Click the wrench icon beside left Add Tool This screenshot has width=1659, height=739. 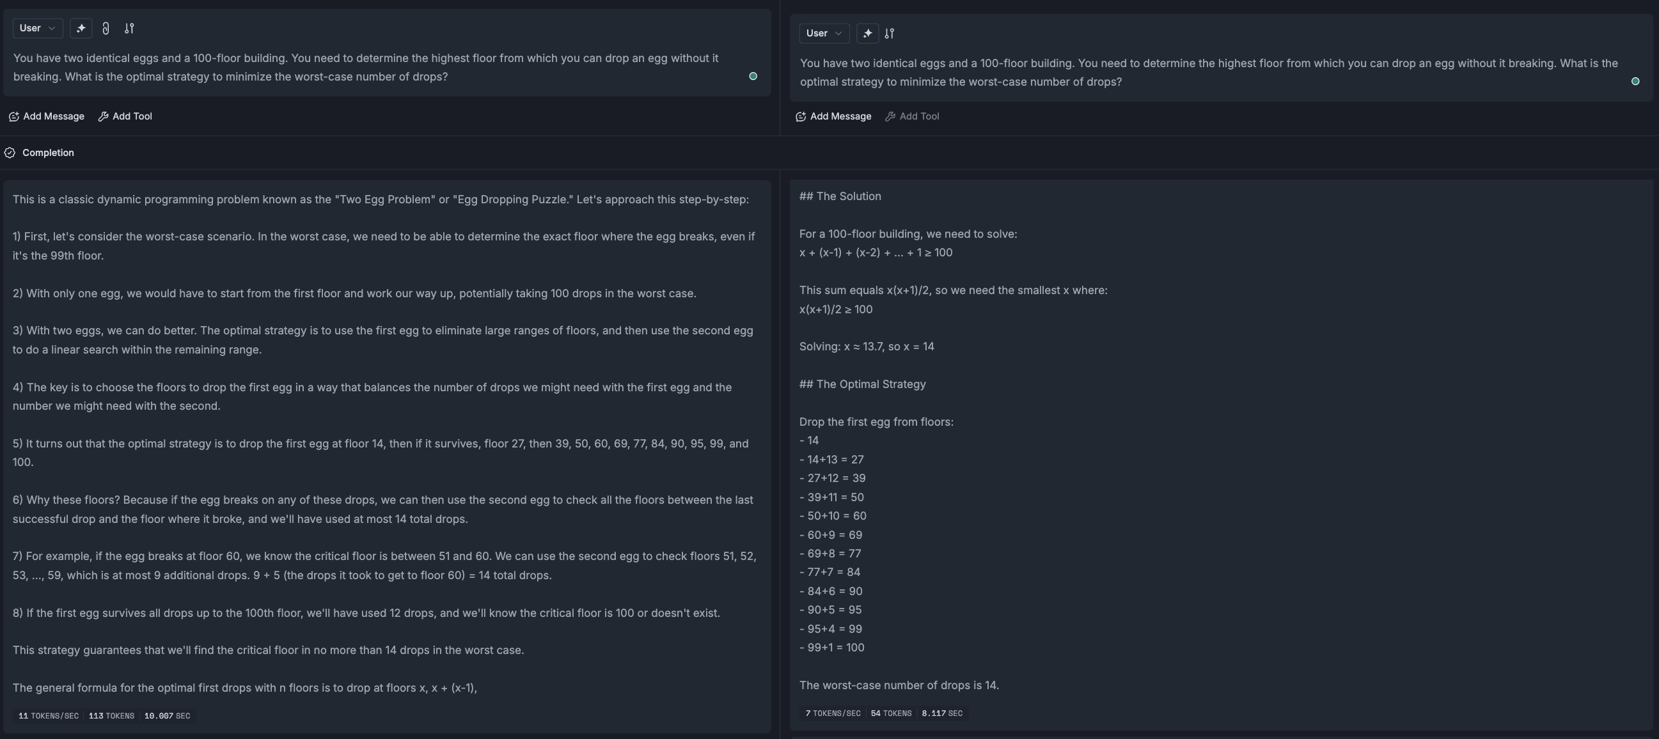104,116
